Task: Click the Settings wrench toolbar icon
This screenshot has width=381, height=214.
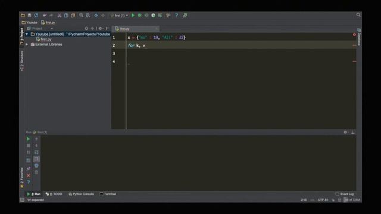Action: tap(168, 15)
